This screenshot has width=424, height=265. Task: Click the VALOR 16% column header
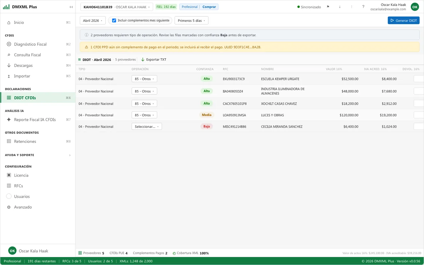pyautogui.click(x=334, y=69)
